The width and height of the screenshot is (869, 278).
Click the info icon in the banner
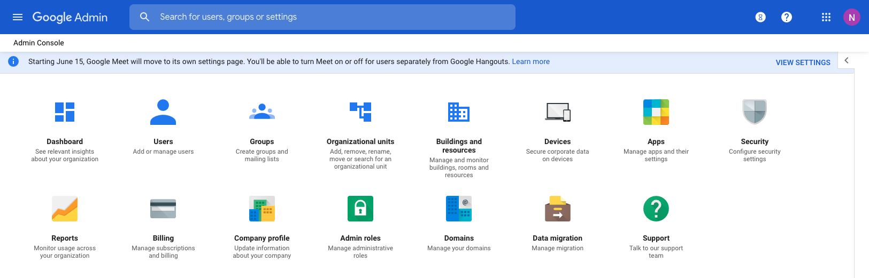pyautogui.click(x=13, y=61)
